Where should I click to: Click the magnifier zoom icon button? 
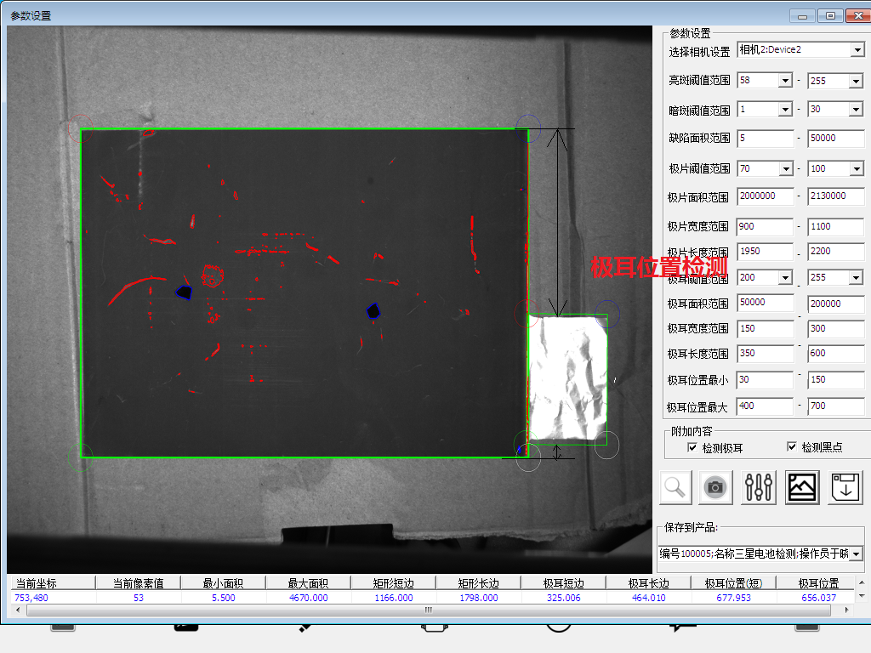point(675,487)
